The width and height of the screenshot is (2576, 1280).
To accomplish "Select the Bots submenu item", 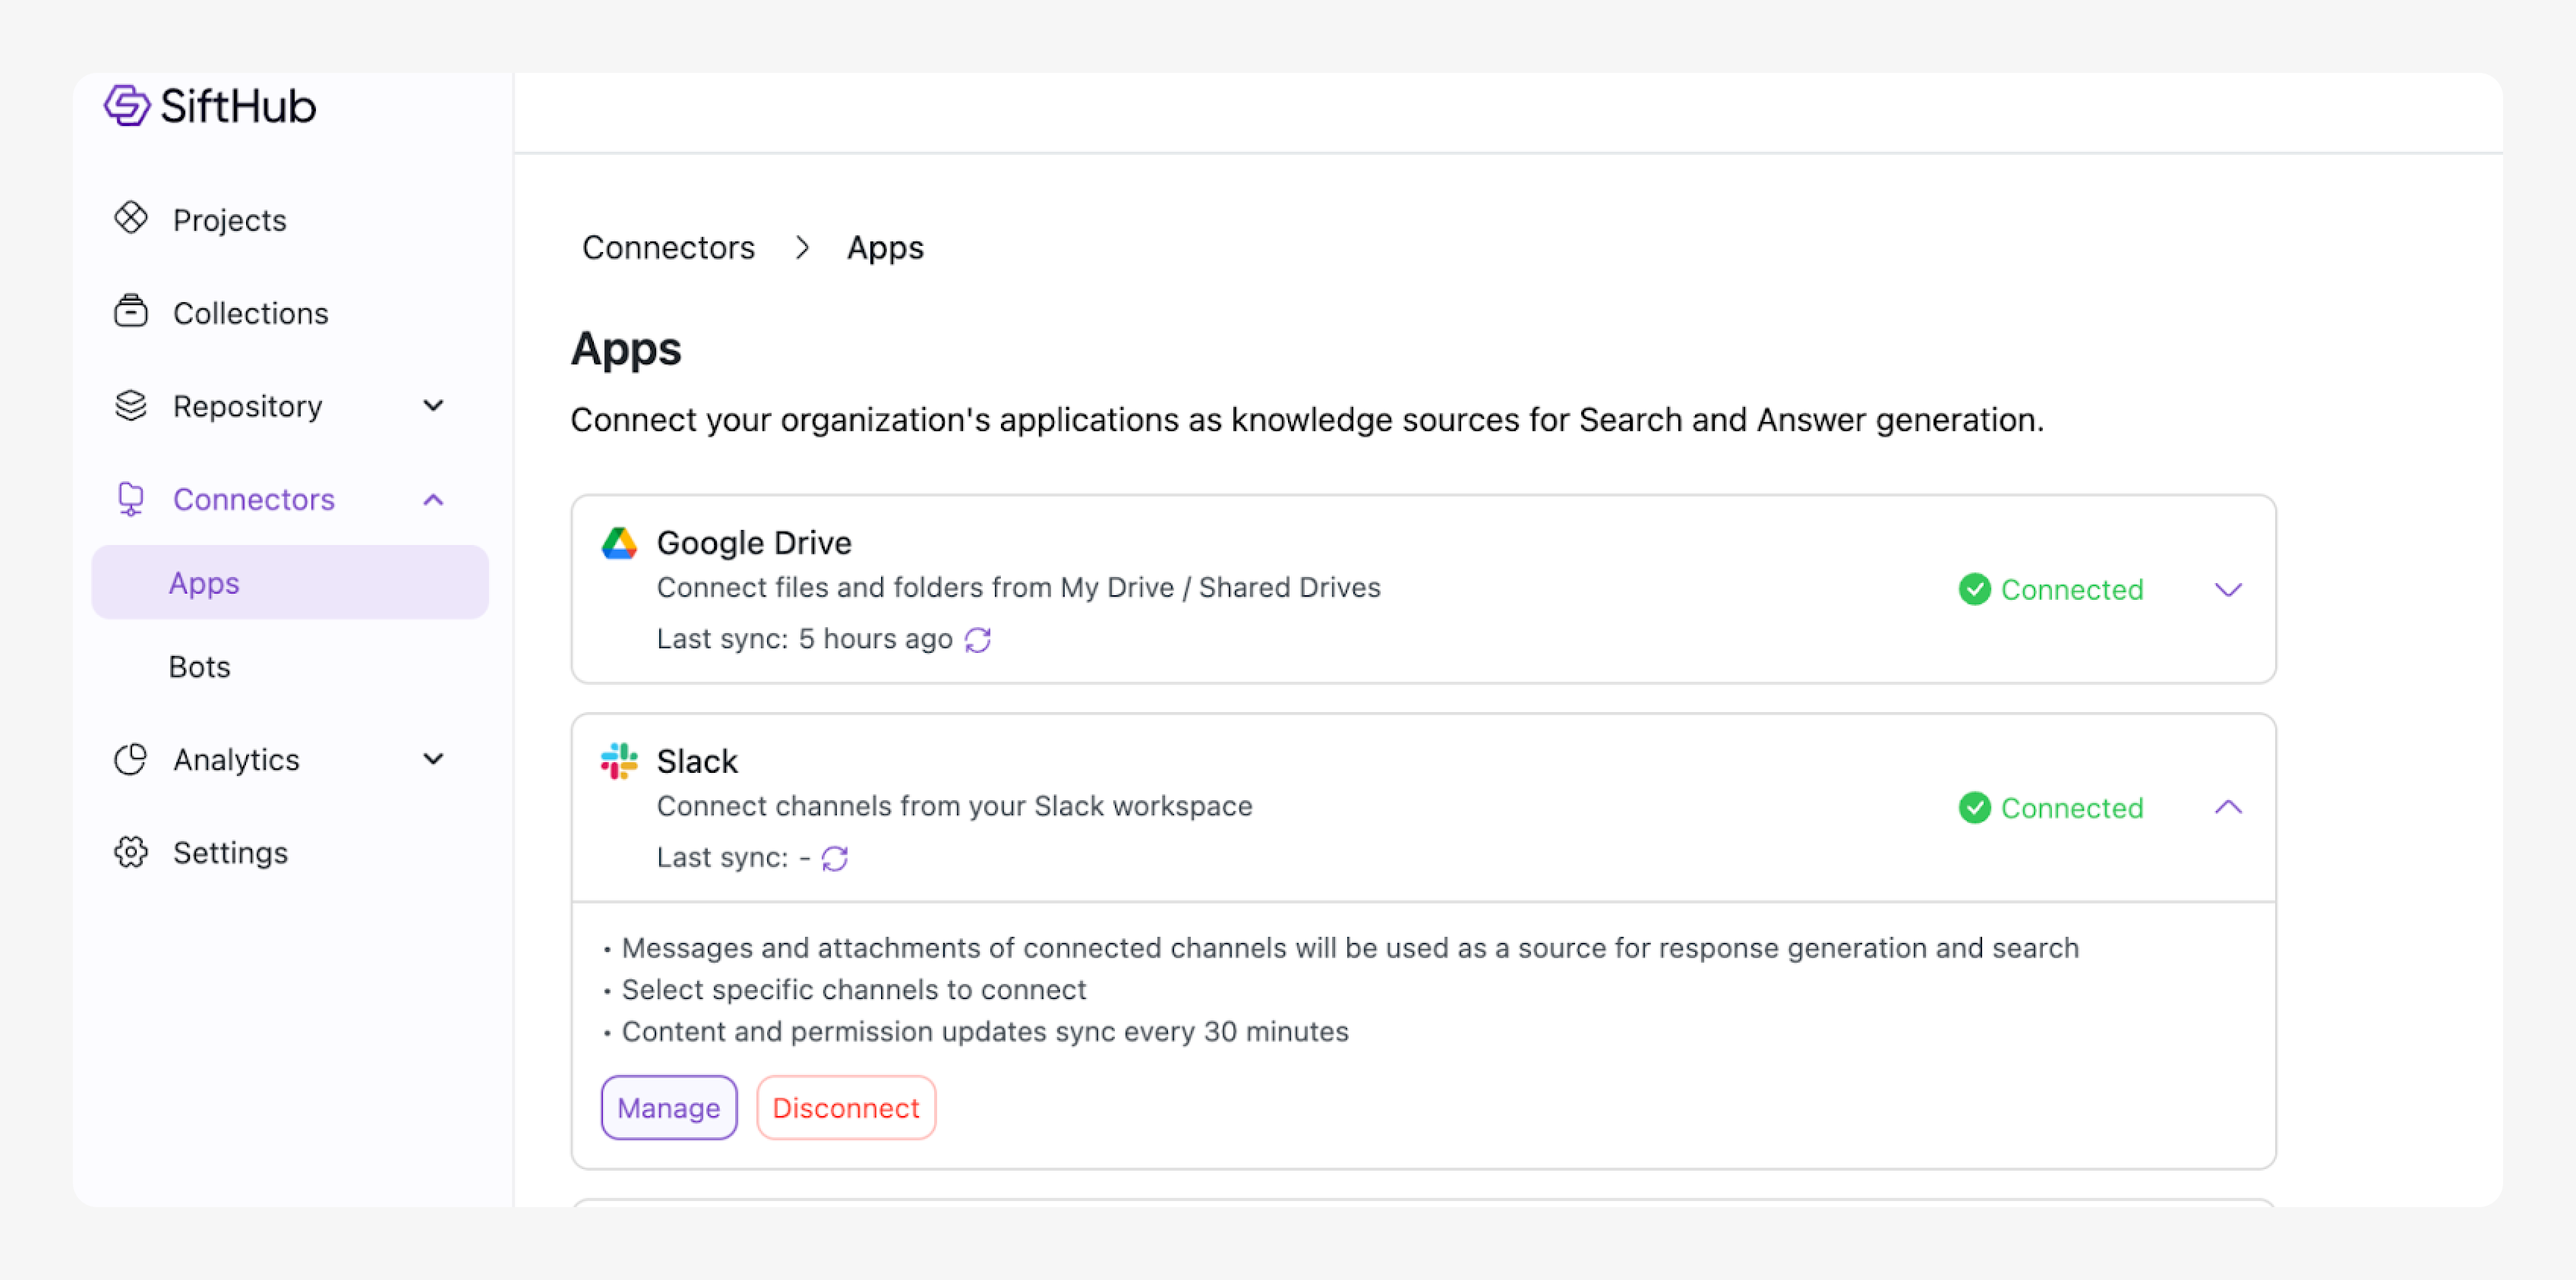I will [x=200, y=667].
